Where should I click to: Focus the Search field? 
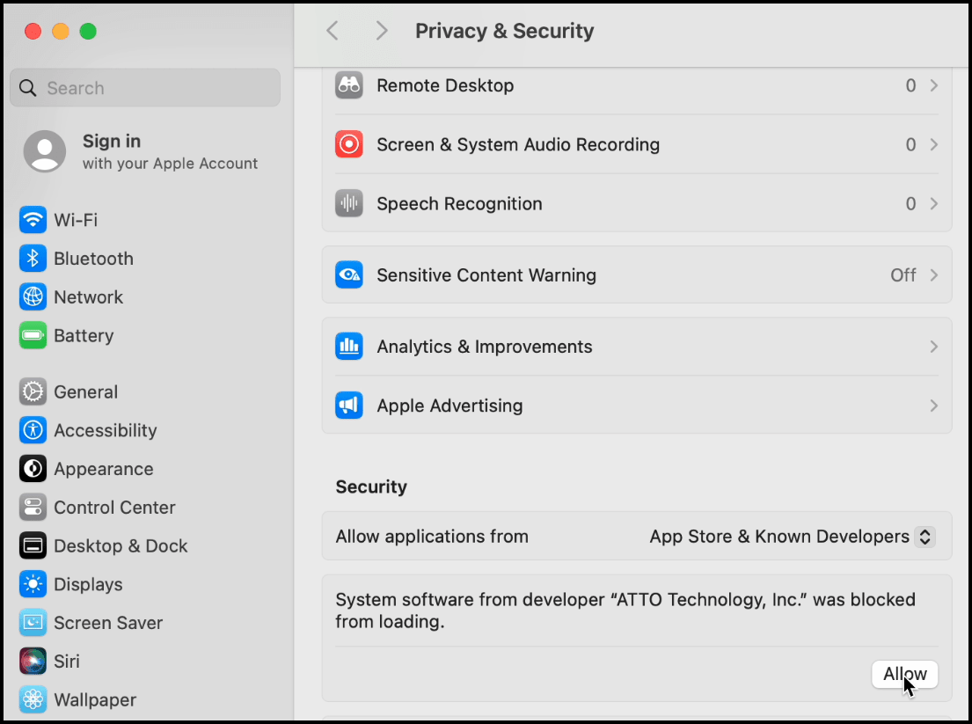click(145, 88)
